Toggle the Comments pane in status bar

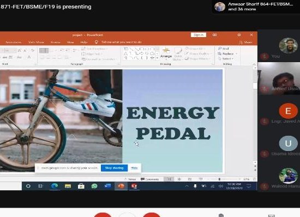click(x=149, y=179)
